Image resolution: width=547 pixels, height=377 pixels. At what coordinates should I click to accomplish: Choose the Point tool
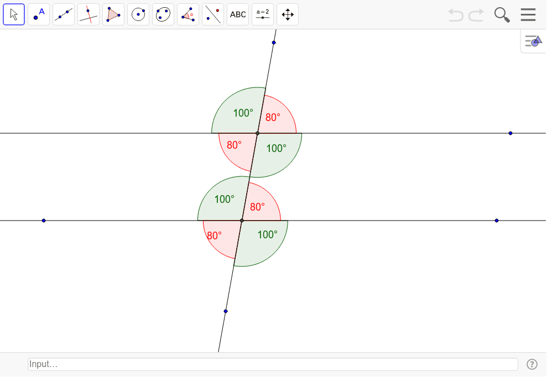39,14
